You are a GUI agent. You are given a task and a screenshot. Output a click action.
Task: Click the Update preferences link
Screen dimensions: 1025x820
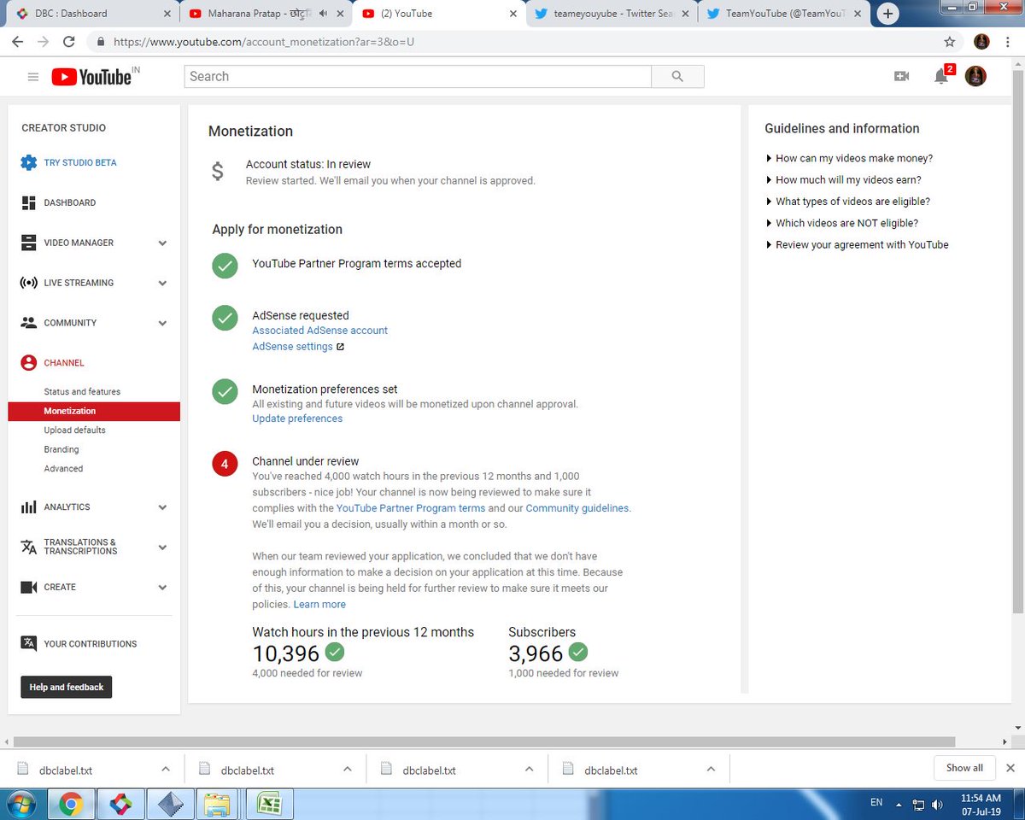point(297,419)
